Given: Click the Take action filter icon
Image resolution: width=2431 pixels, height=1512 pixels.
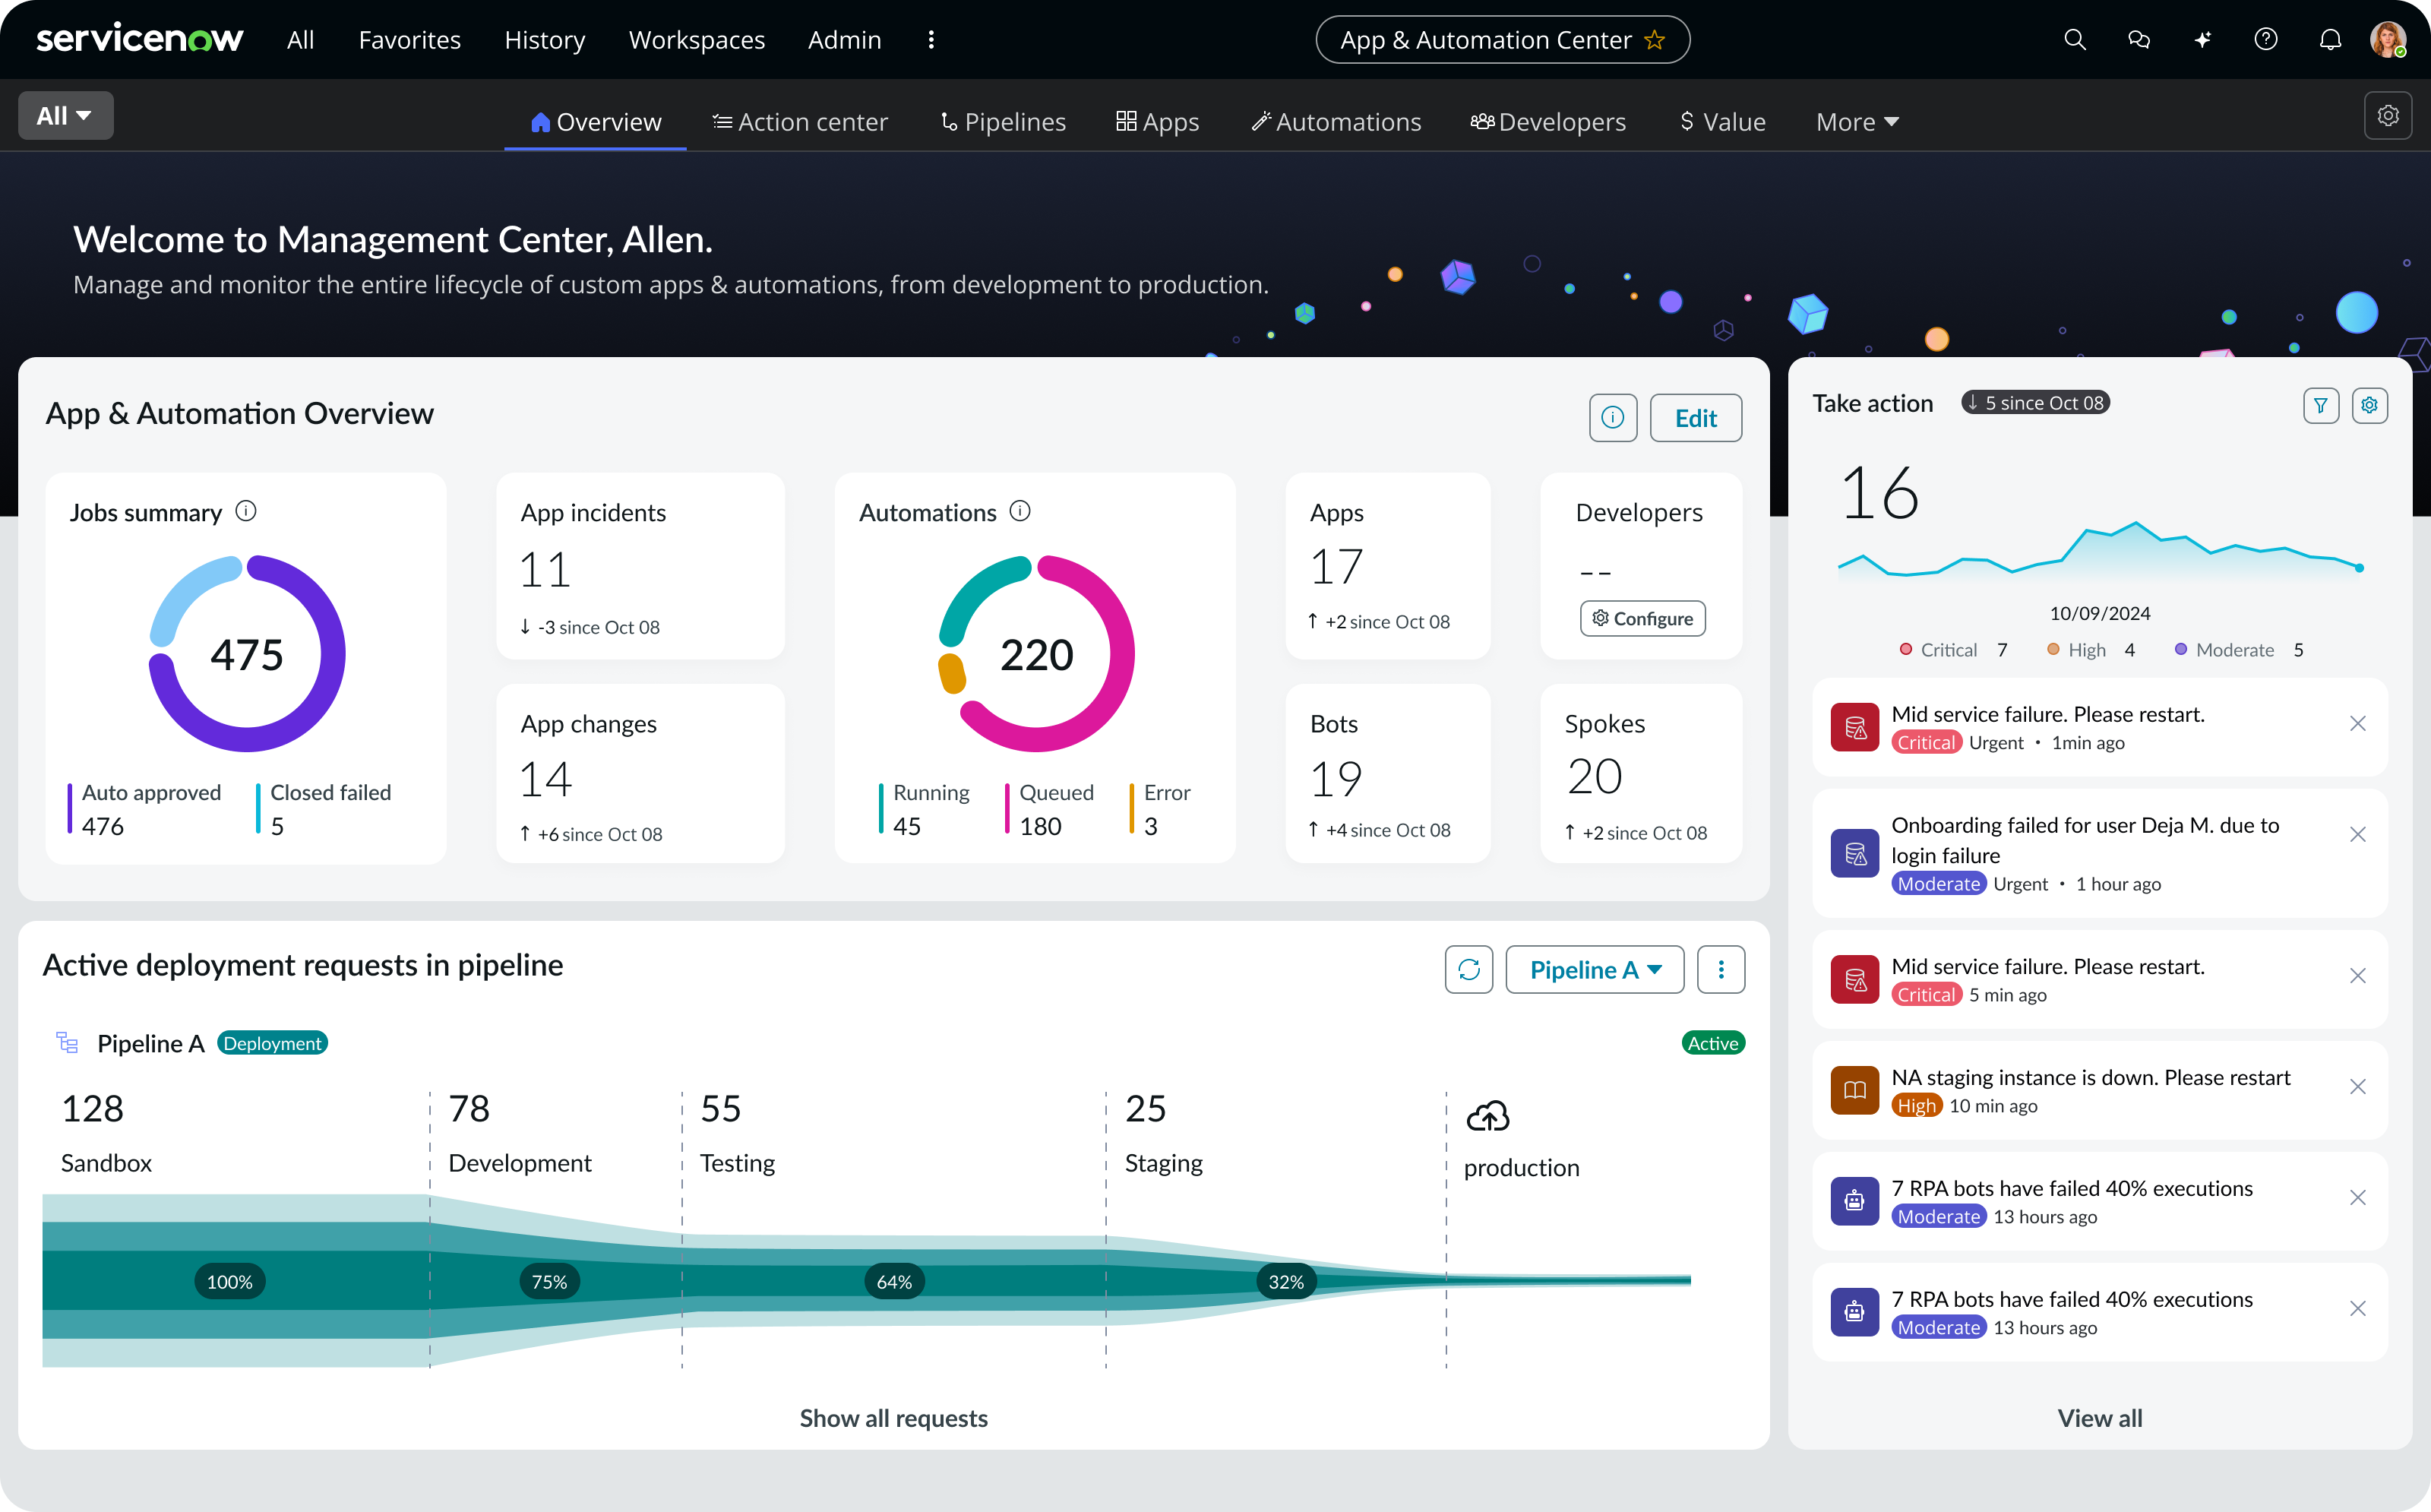Looking at the screenshot, I should point(2321,405).
